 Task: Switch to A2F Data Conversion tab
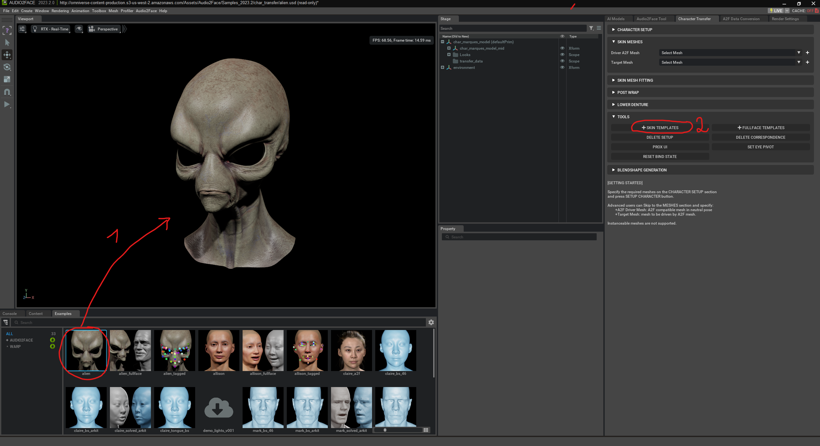pos(741,19)
